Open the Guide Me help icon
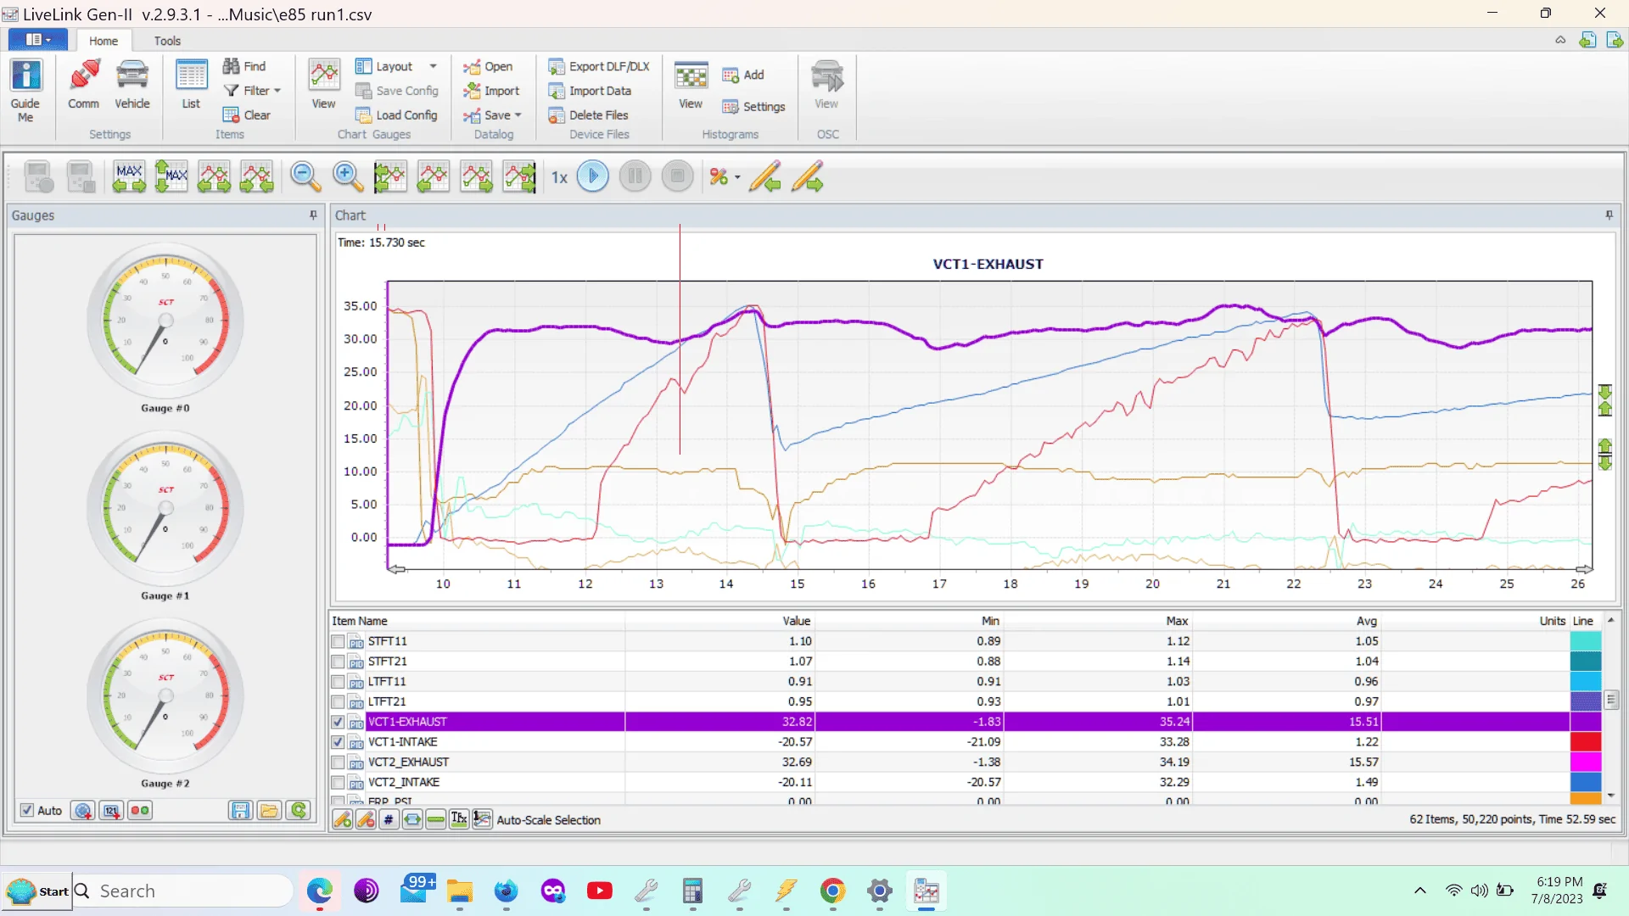This screenshot has width=1629, height=916. [25, 91]
